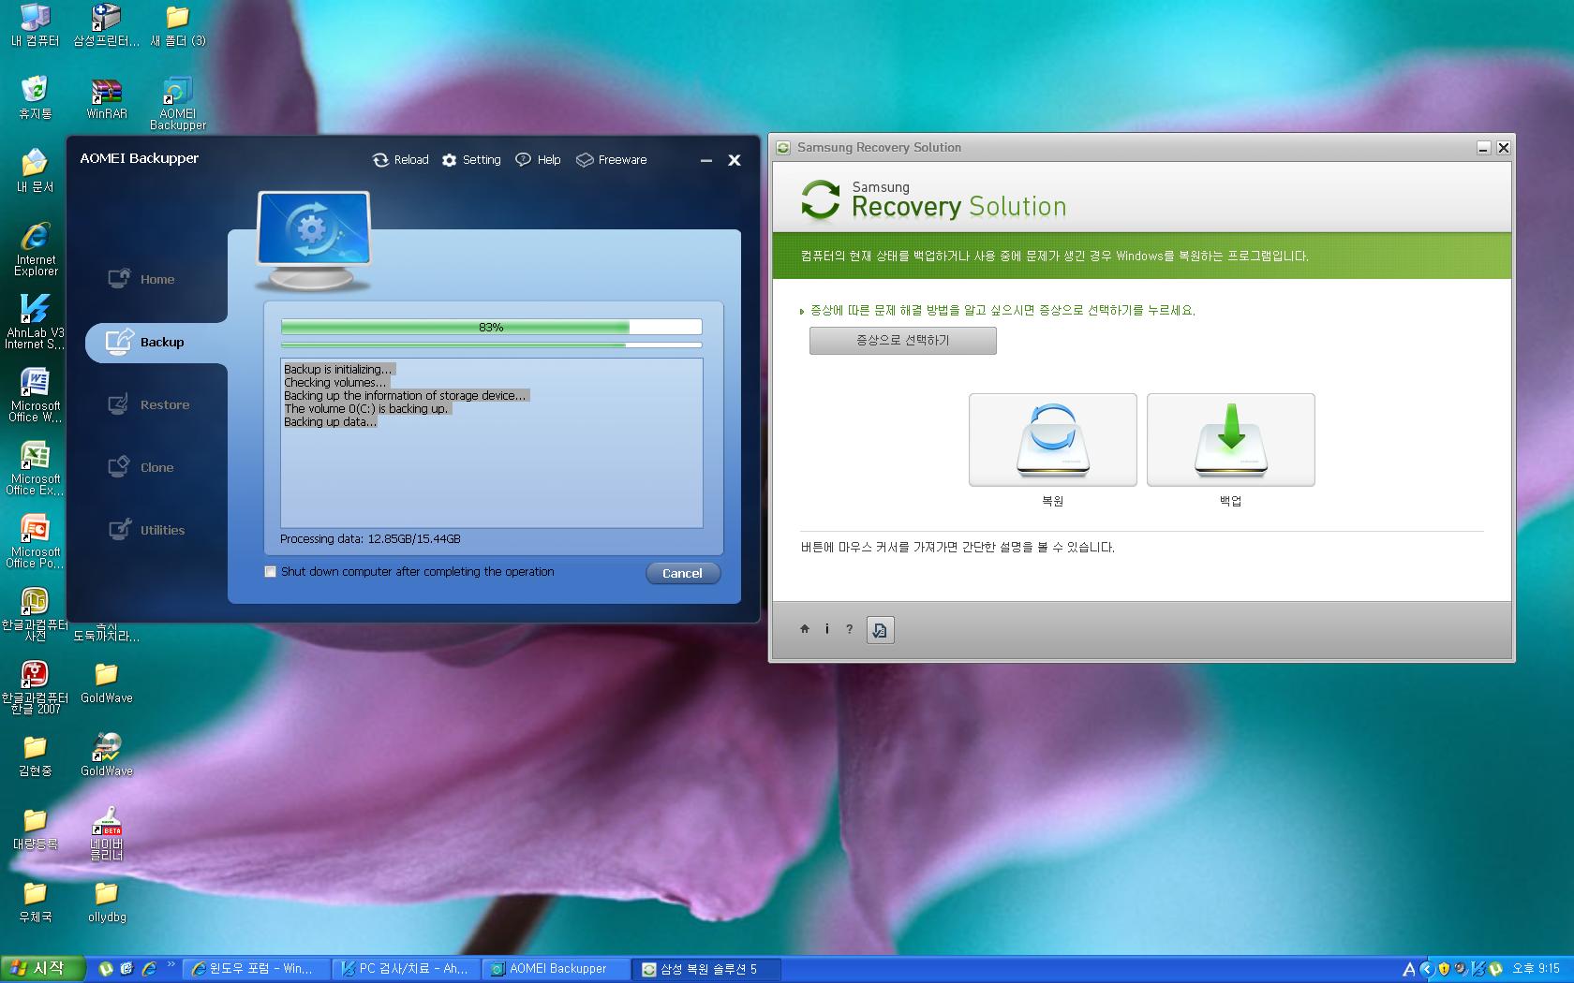The image size is (1574, 983).
Task: Select the GoldWave folder icon on desktop
Action: [x=107, y=682]
